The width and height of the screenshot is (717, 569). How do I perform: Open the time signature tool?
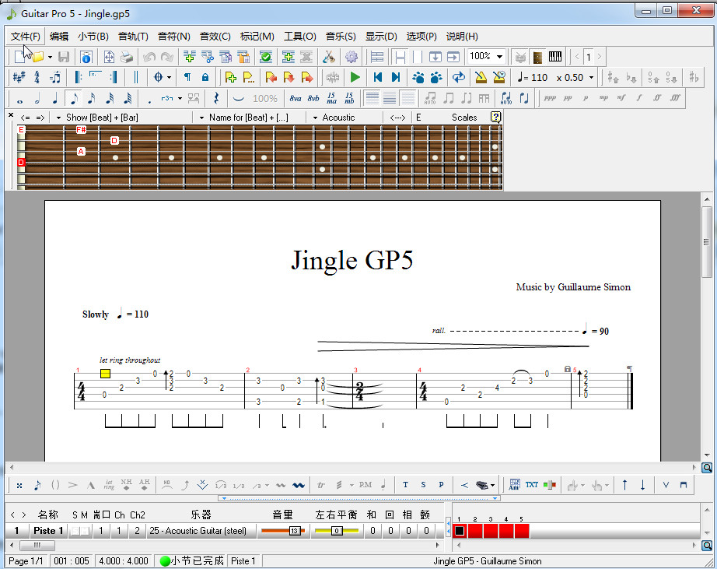pyautogui.click(x=37, y=77)
